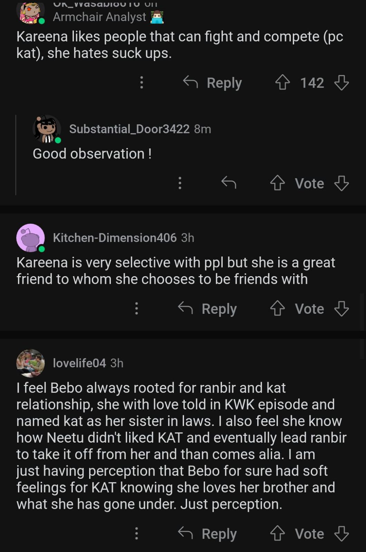Open Kitchen-Dimension406's user profile
The height and width of the screenshot is (552, 366).
click(115, 238)
